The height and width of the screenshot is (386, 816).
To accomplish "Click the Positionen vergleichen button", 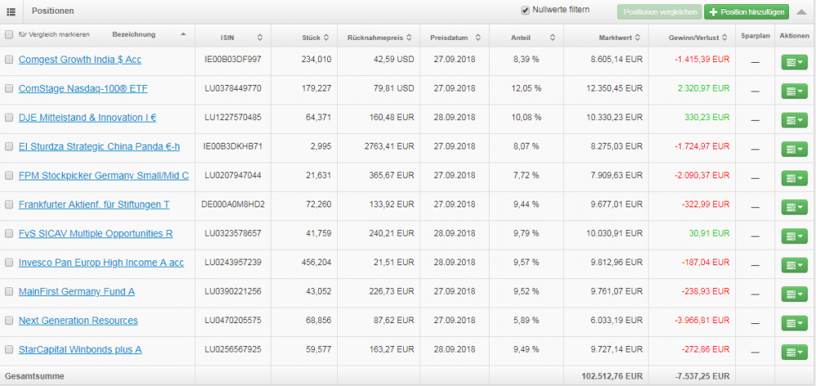I will (659, 12).
